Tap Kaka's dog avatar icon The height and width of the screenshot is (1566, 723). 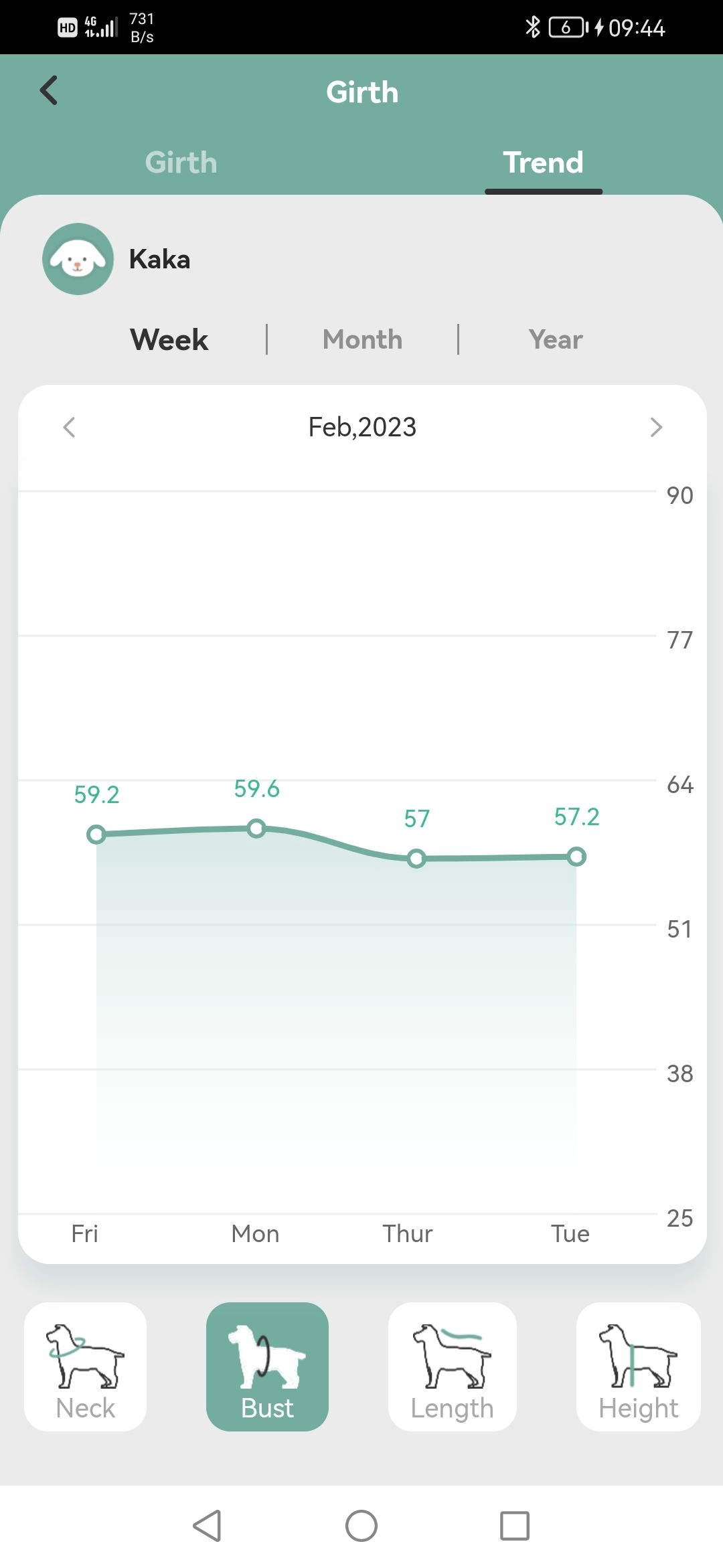[x=78, y=259]
